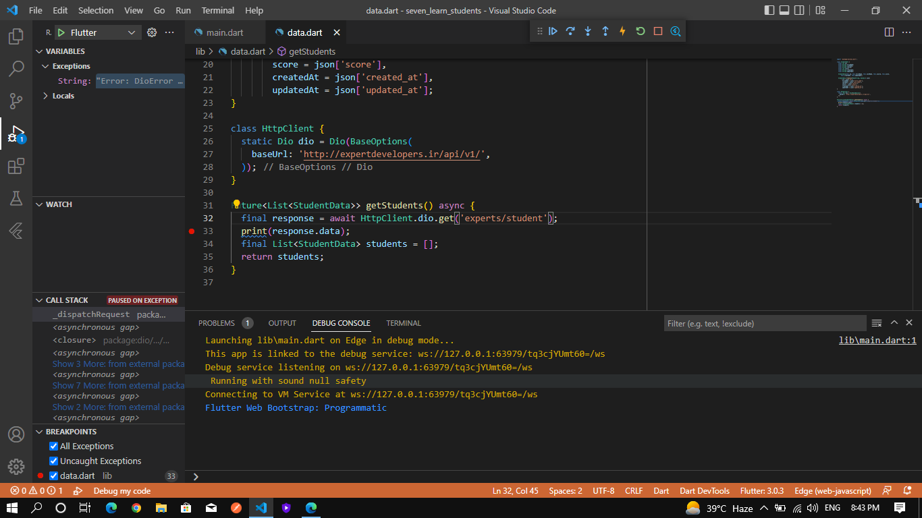Open the Search view in activity bar

[x=16, y=68]
